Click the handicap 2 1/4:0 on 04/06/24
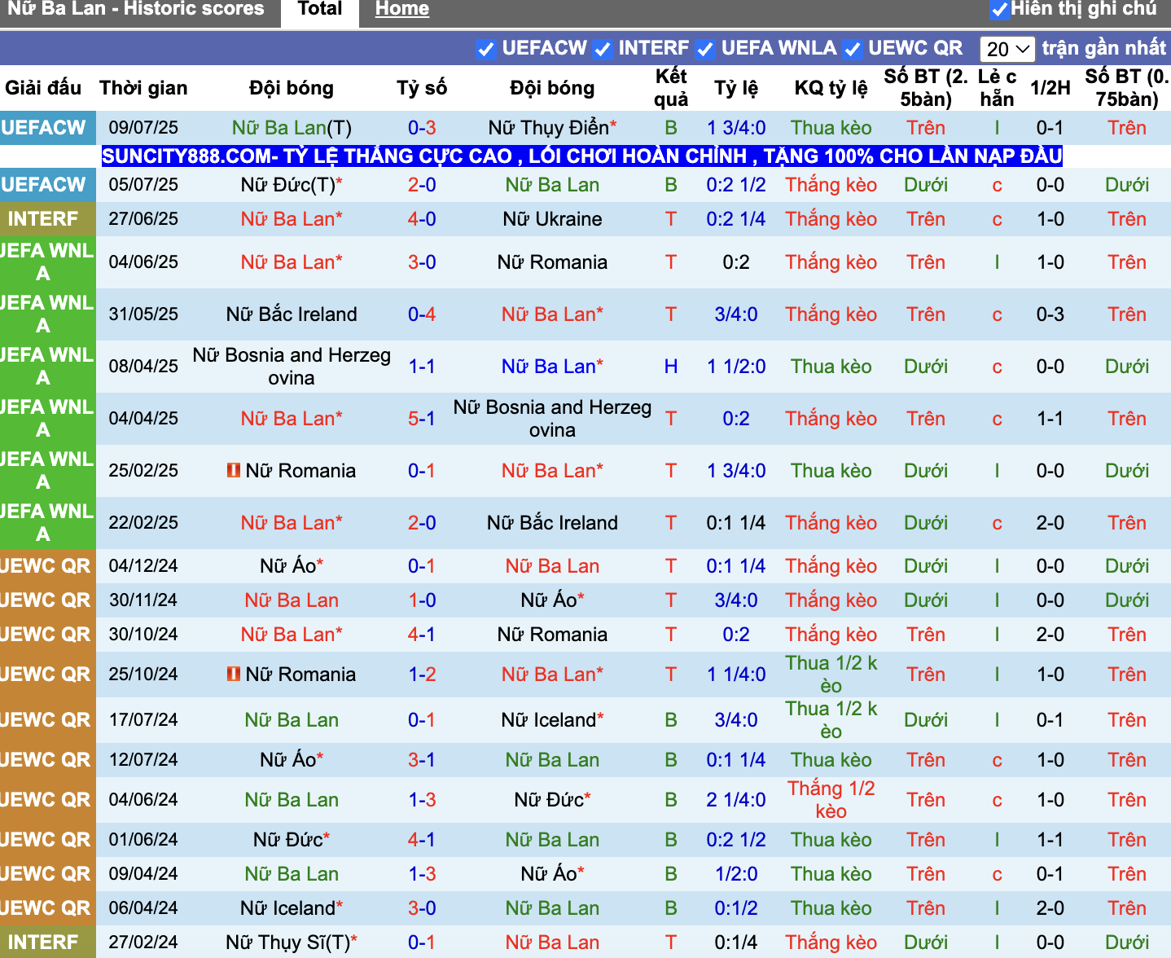Viewport: 1171px width, 958px height. 736,800
